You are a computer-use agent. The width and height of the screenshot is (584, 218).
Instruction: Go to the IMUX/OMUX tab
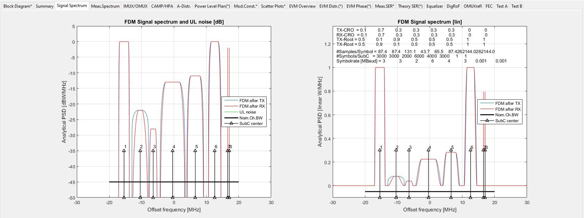click(135, 6)
